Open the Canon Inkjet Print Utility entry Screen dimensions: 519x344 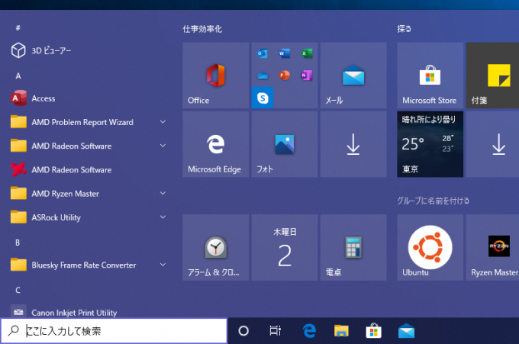(x=88, y=311)
